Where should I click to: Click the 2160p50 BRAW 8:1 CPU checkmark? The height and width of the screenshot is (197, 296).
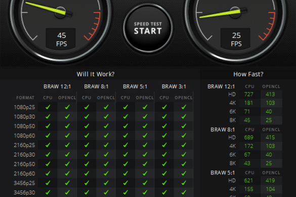(87, 164)
